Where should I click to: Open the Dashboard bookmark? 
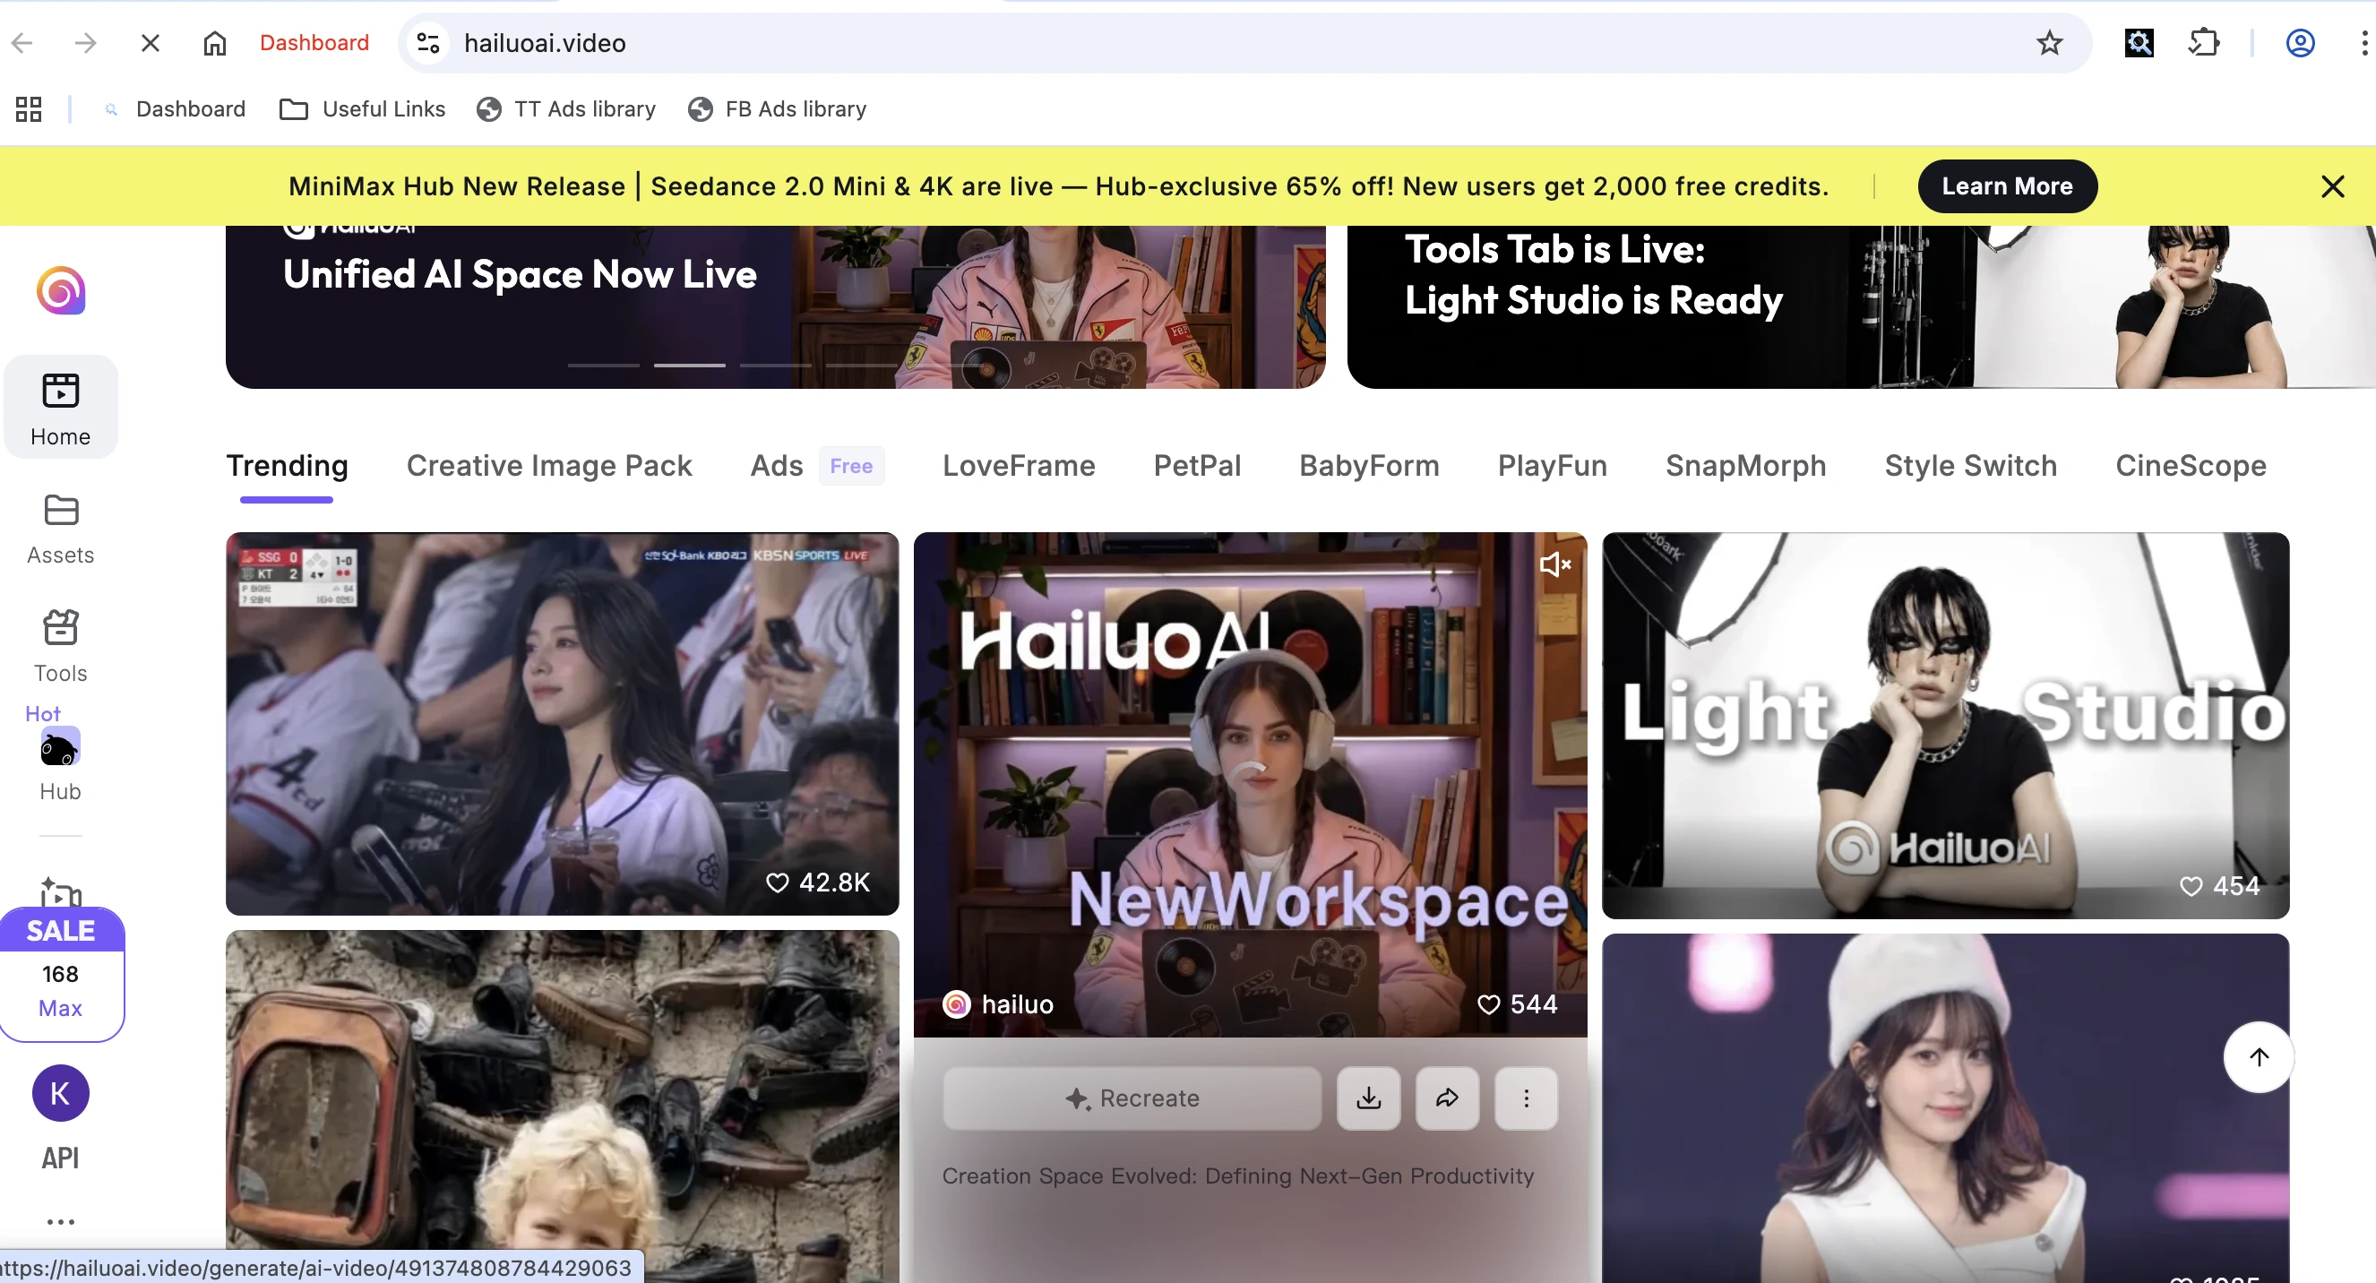[x=175, y=108]
